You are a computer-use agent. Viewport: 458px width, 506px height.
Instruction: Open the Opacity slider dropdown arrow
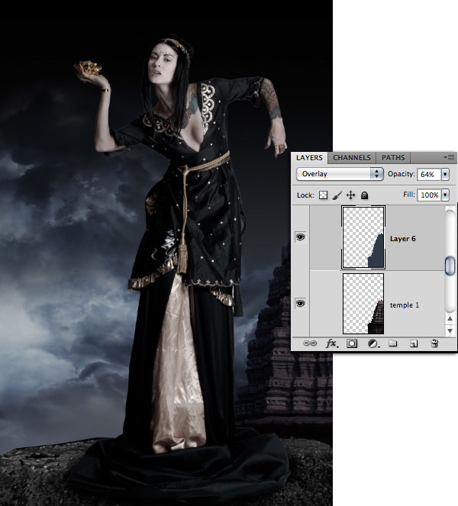point(445,174)
